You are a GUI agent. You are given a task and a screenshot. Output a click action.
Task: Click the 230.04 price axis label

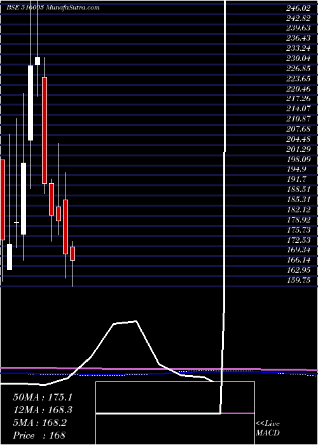(x=298, y=58)
